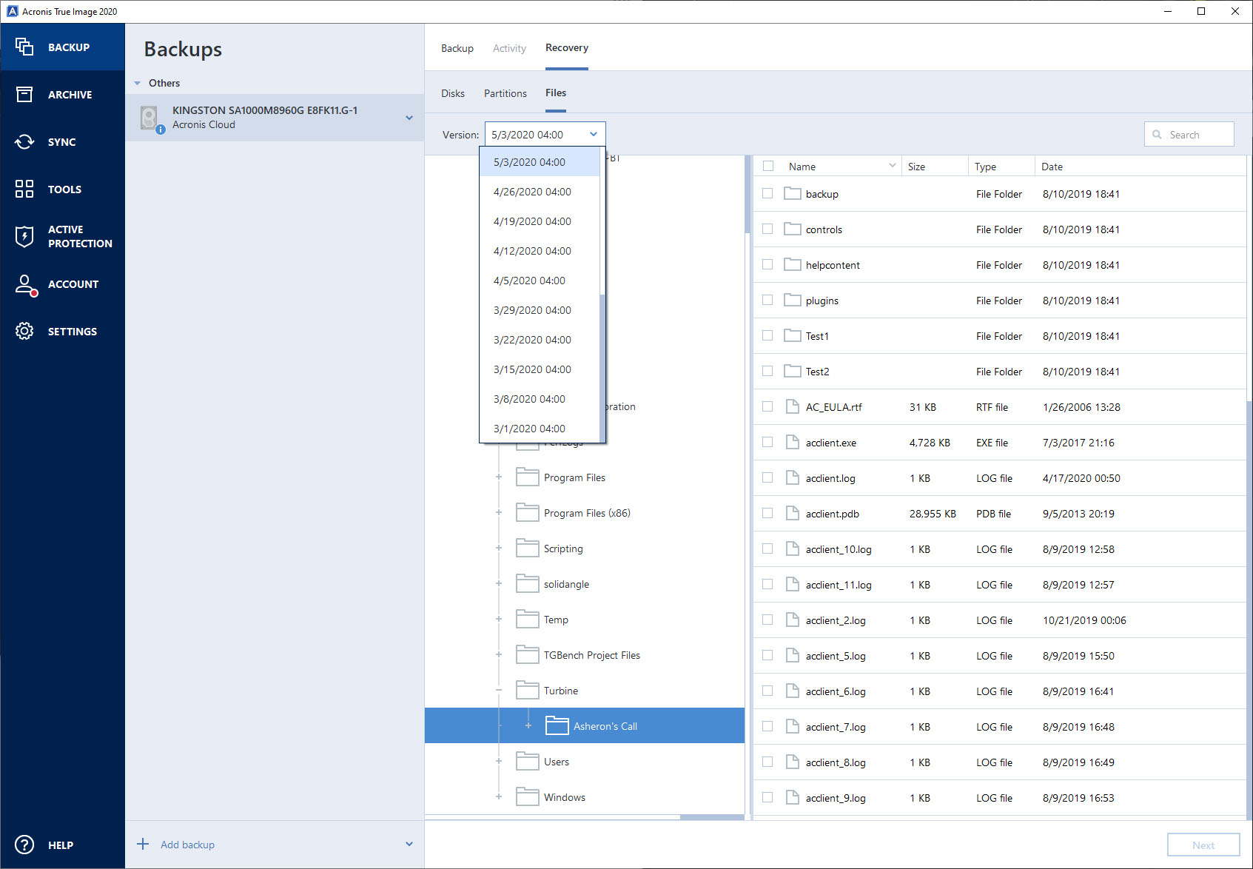Click the acclient.exe file icon
1253x869 pixels.
point(793,442)
